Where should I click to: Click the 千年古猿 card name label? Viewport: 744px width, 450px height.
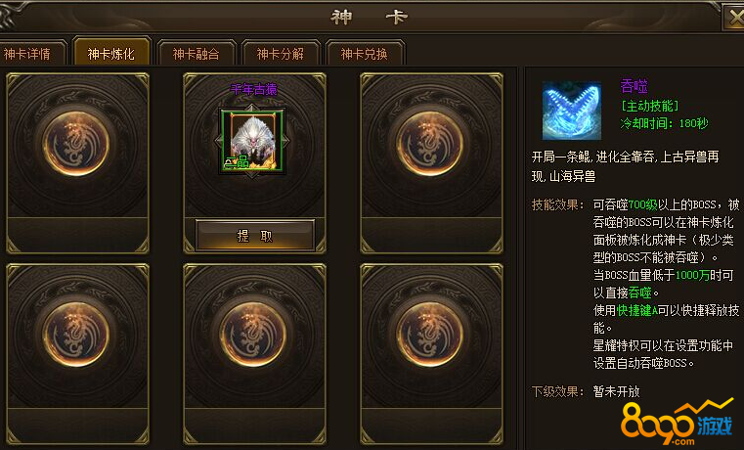click(x=253, y=89)
